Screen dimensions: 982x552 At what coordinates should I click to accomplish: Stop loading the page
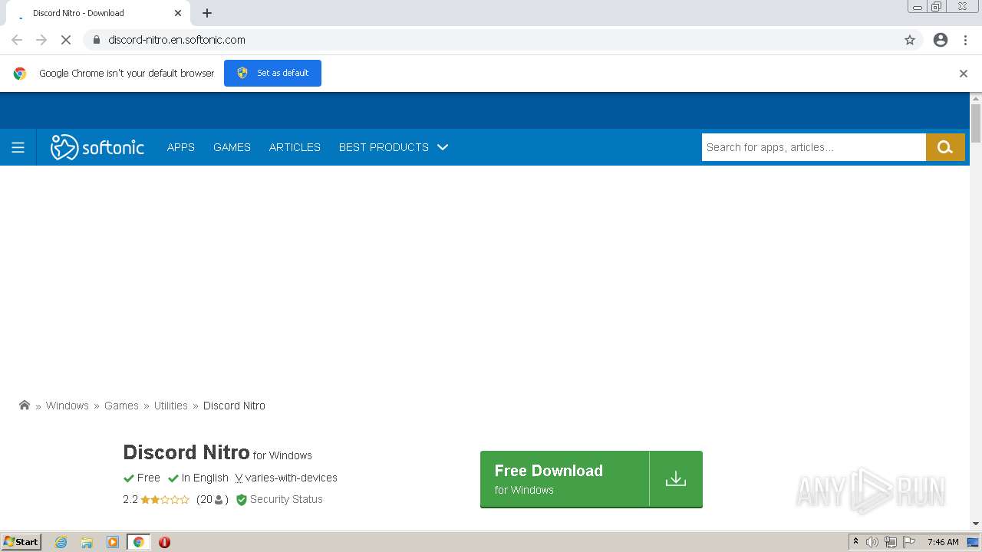[66, 40]
